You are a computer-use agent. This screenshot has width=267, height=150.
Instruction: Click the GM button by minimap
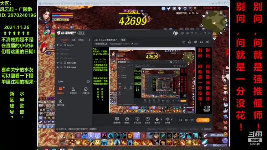pyautogui.click(x=225, y=16)
